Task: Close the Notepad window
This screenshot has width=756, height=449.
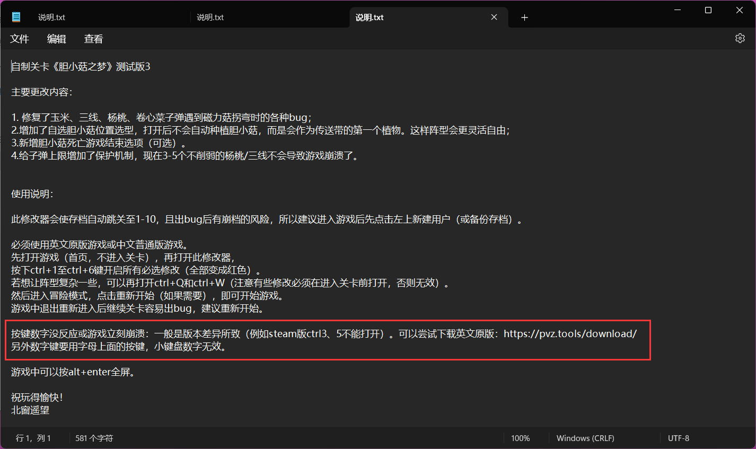Action: pyautogui.click(x=740, y=10)
